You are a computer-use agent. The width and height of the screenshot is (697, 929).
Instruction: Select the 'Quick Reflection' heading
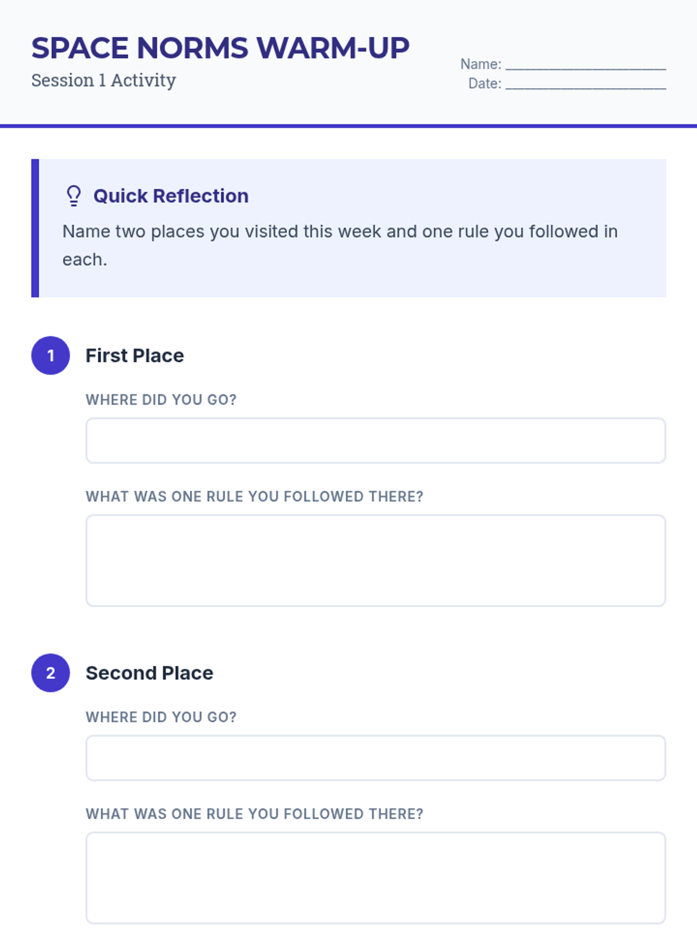[x=171, y=196]
